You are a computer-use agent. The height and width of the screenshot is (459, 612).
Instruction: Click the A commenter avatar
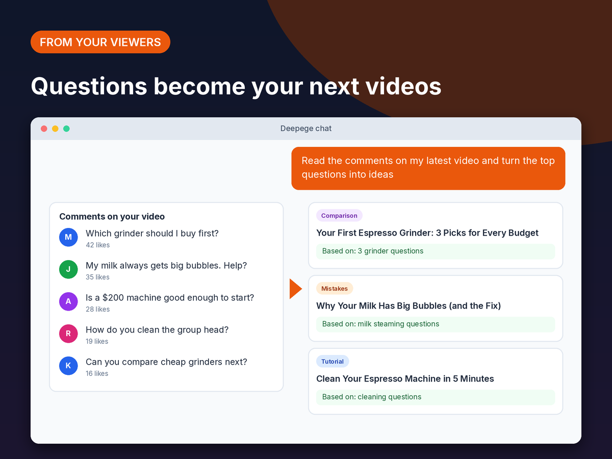click(68, 301)
